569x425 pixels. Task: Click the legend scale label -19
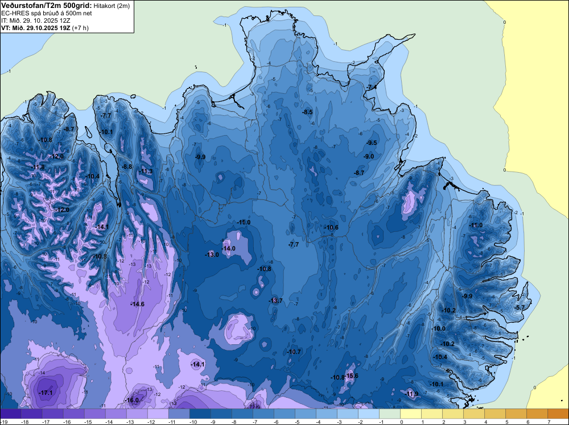[5, 422]
